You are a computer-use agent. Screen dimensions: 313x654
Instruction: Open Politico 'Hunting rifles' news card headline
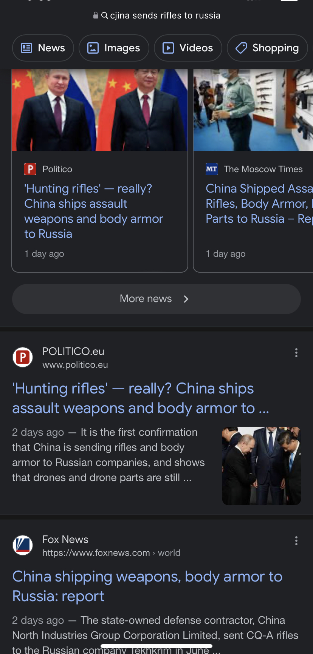point(94,211)
